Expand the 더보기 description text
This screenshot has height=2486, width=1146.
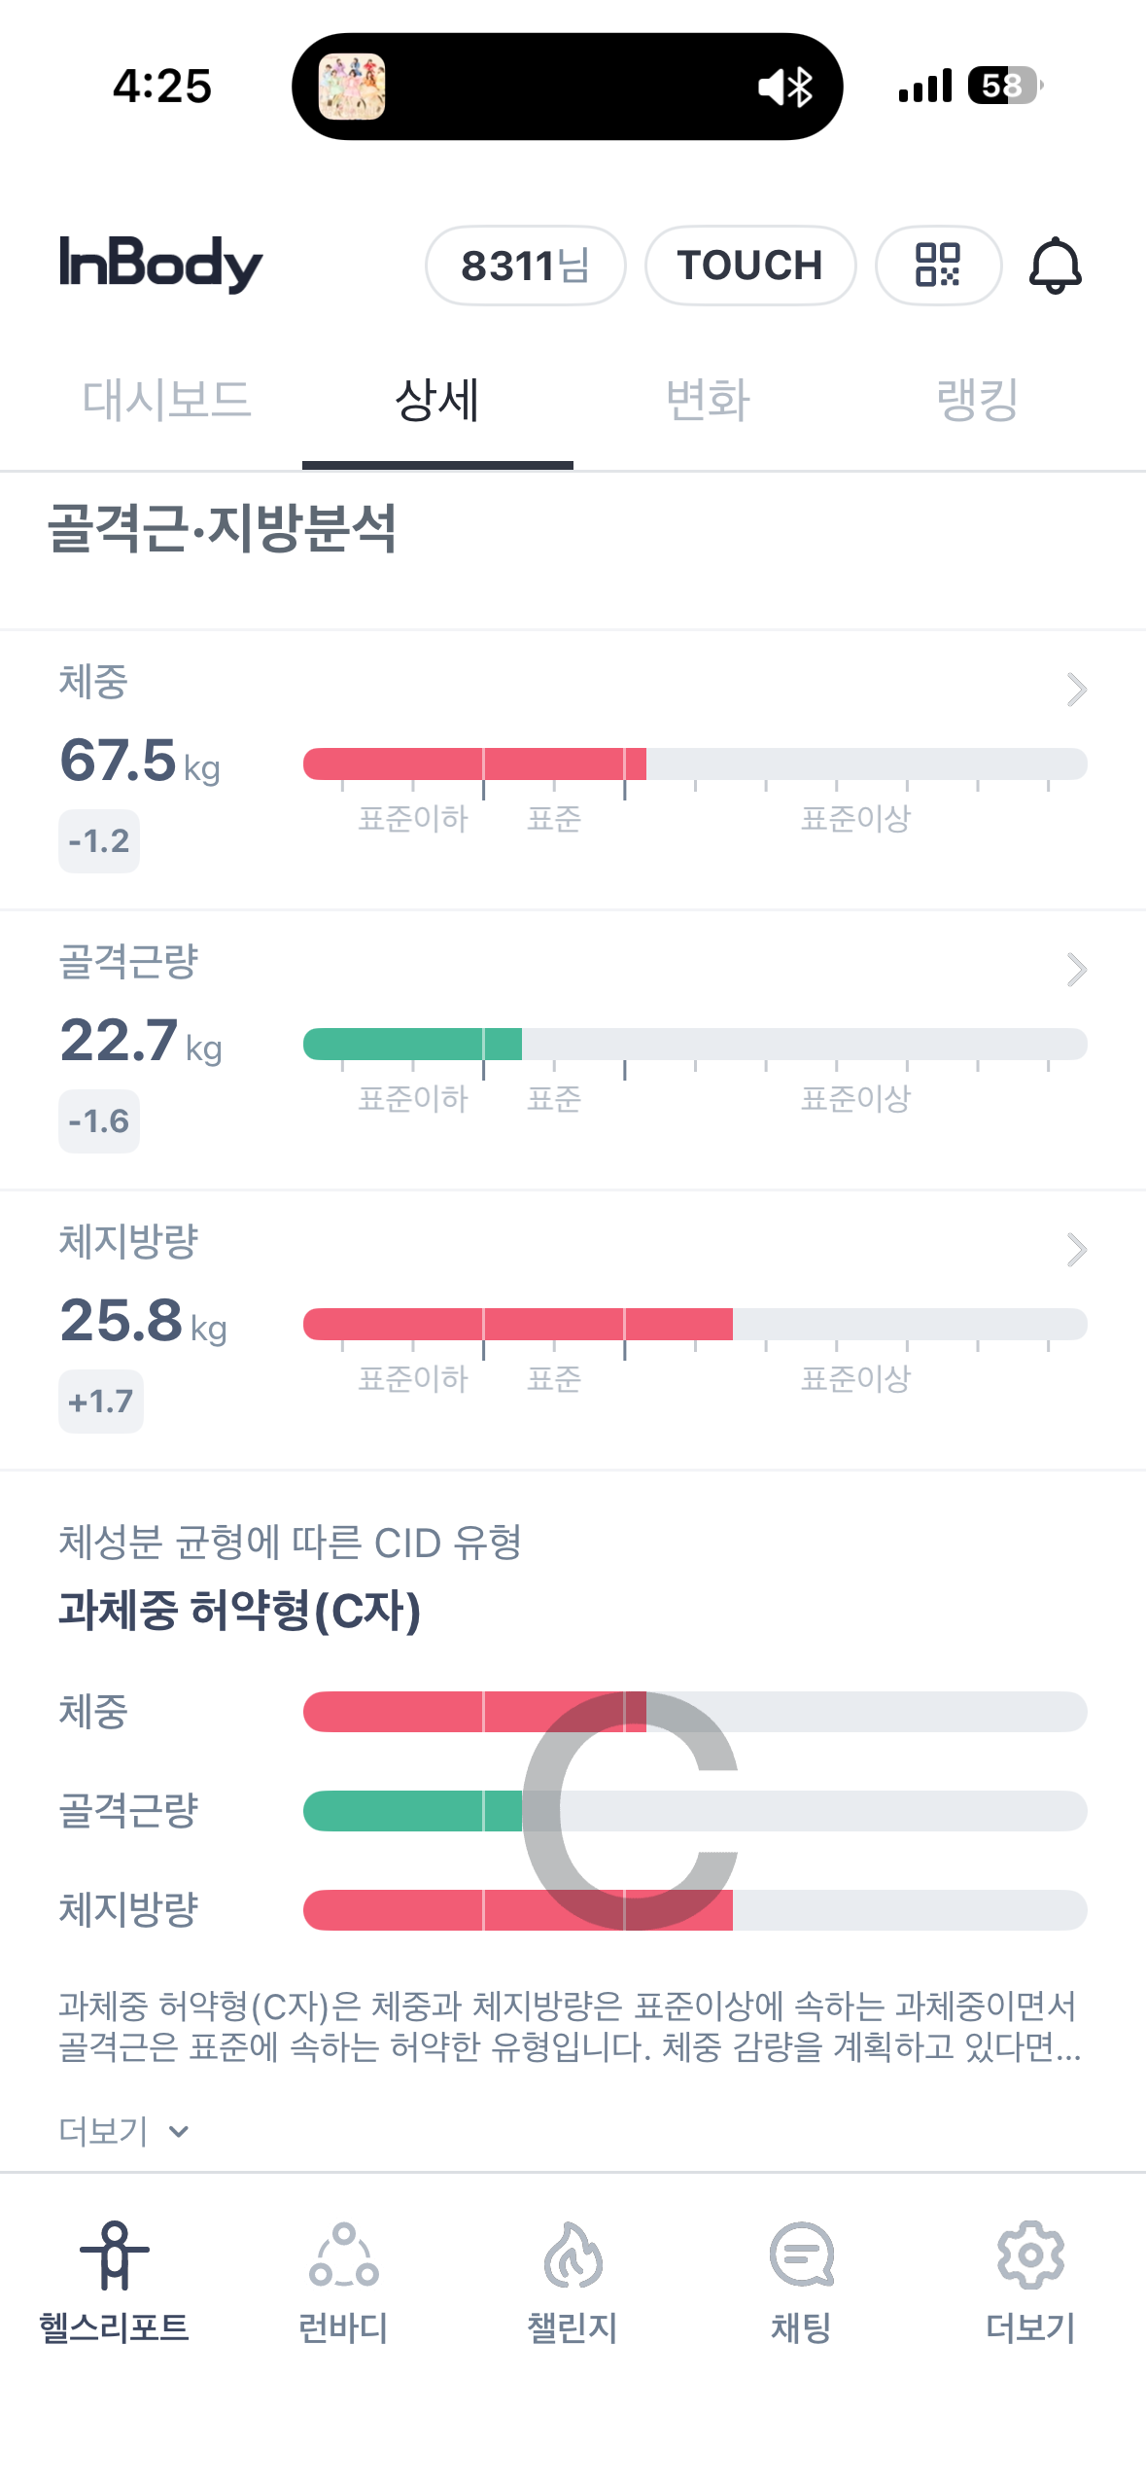[x=123, y=2131]
